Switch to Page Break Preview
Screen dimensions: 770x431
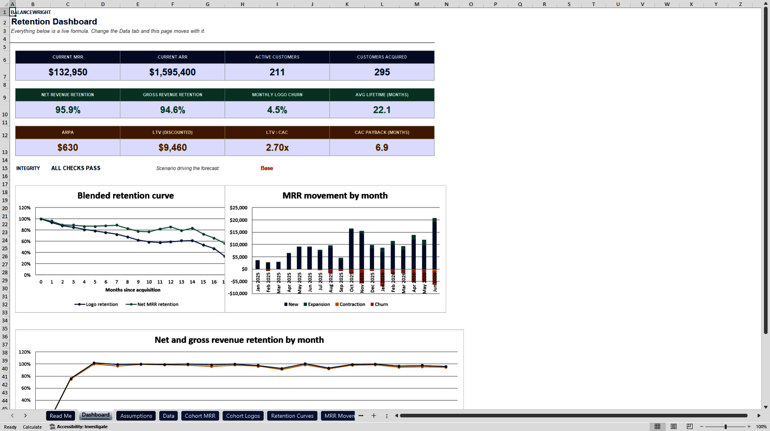click(x=690, y=427)
